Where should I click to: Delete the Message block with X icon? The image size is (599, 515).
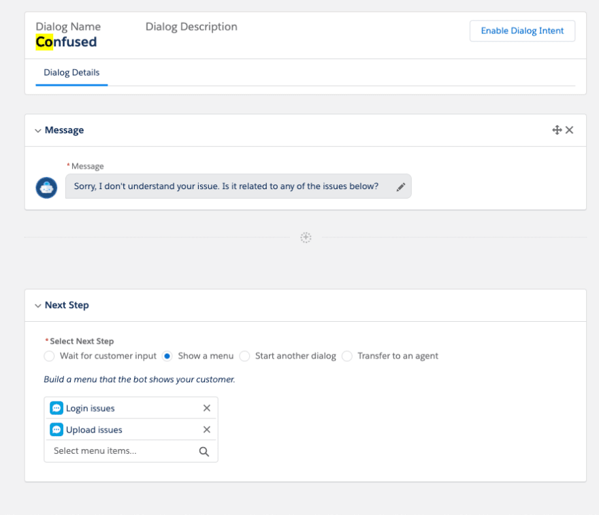[569, 130]
